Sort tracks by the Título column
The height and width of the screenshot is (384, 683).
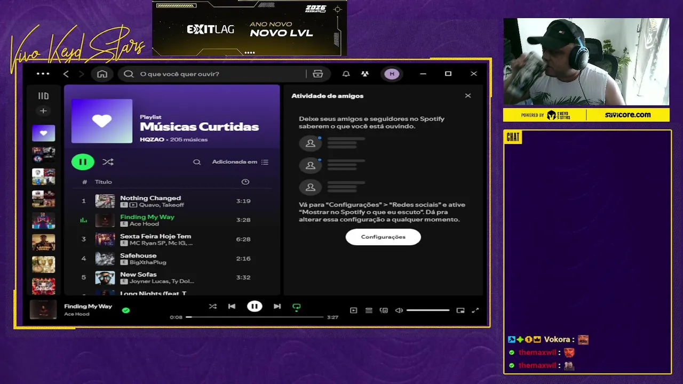[104, 182]
